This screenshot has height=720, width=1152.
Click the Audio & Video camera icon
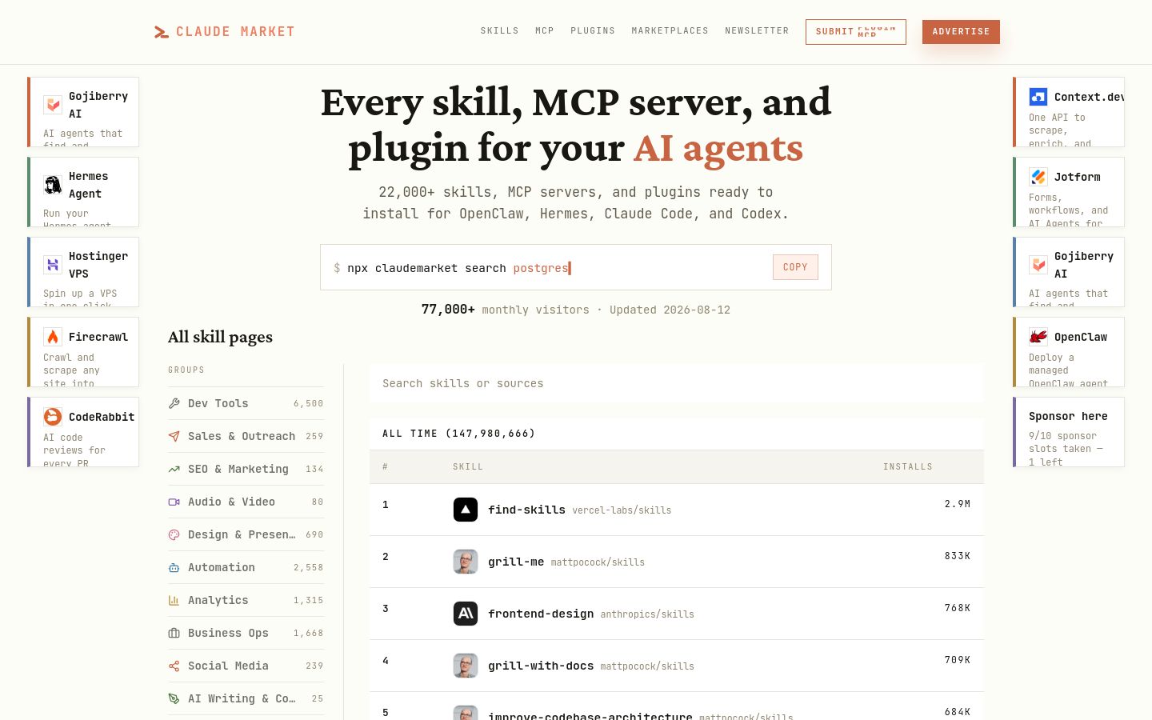pyautogui.click(x=174, y=502)
